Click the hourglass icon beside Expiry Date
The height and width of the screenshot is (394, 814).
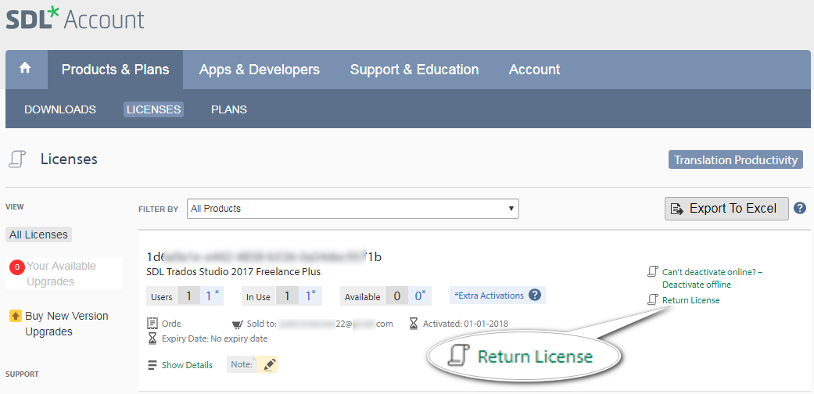152,338
